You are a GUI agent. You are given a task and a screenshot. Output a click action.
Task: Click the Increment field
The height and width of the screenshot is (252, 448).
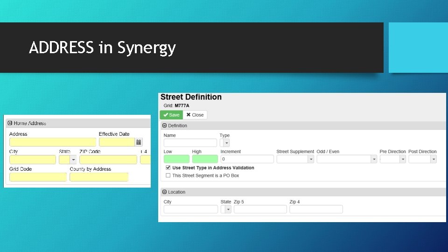tap(247, 159)
